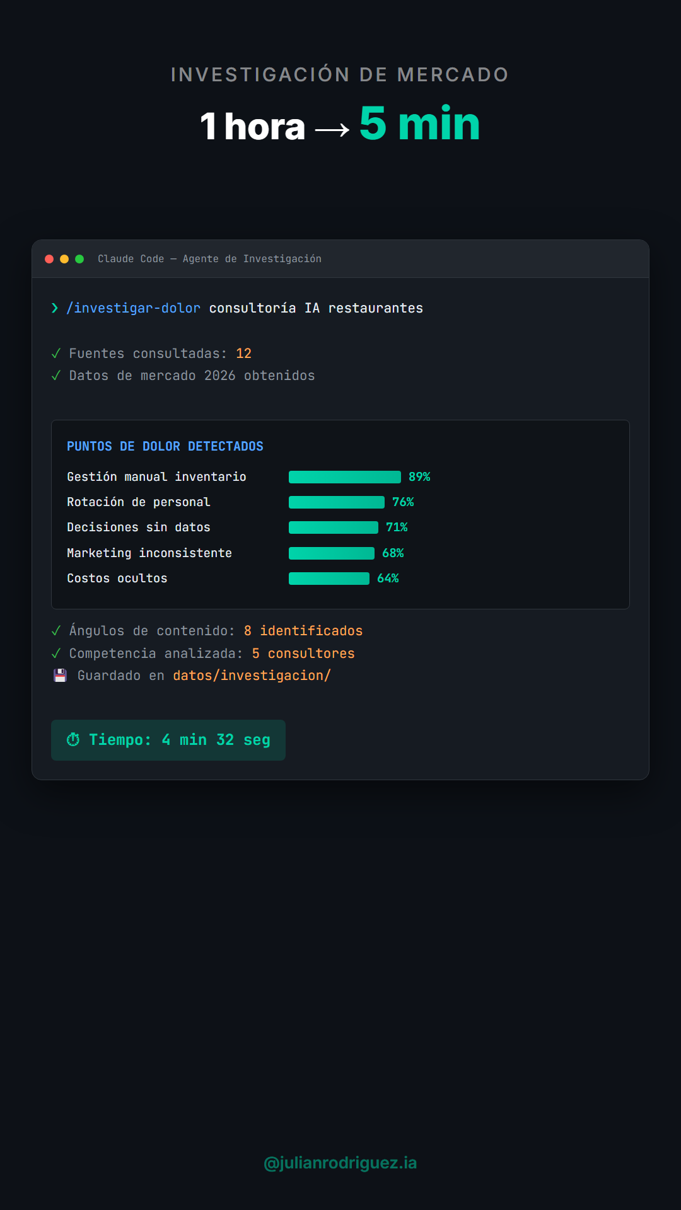Click the /investigar-dolor command text
This screenshot has height=1210, width=681.
click(x=134, y=308)
